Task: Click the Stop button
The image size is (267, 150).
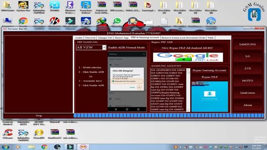Action: (39, 115)
